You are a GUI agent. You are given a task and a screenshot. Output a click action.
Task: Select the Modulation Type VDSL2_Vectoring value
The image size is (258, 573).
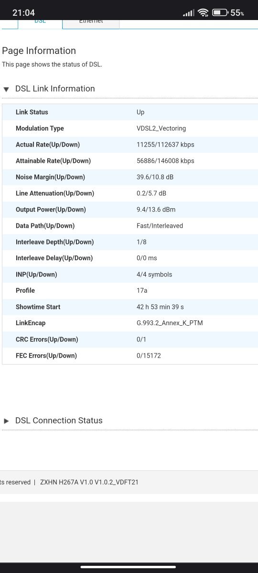161,128
